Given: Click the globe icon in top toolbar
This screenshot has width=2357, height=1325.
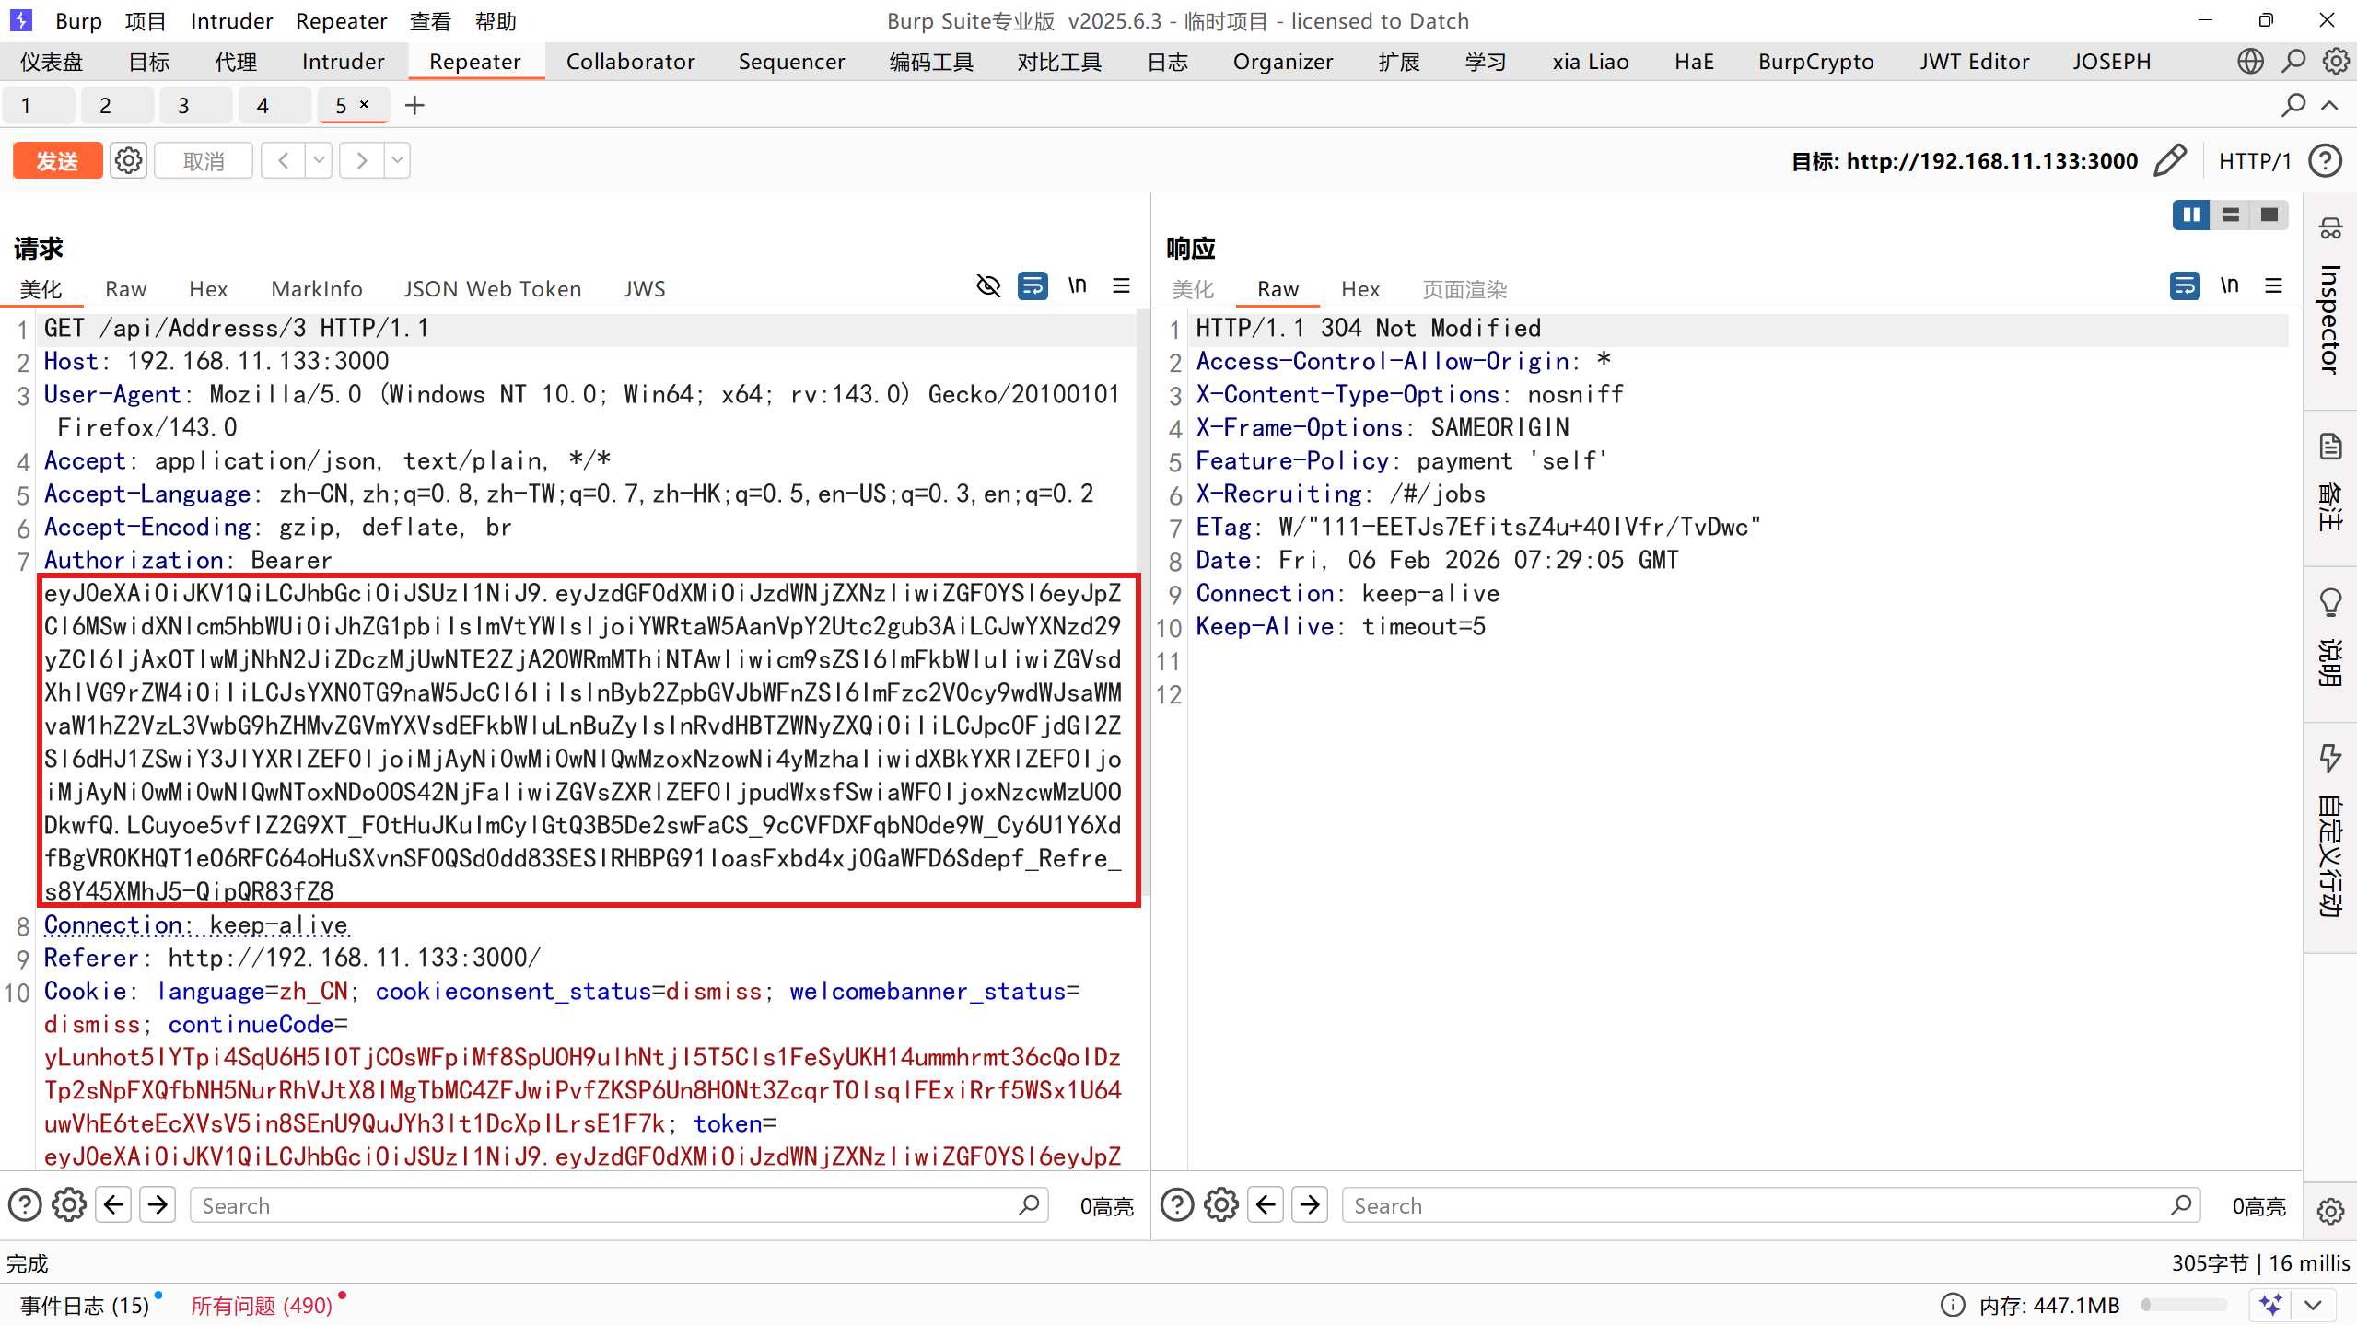Looking at the screenshot, I should tap(2250, 62).
